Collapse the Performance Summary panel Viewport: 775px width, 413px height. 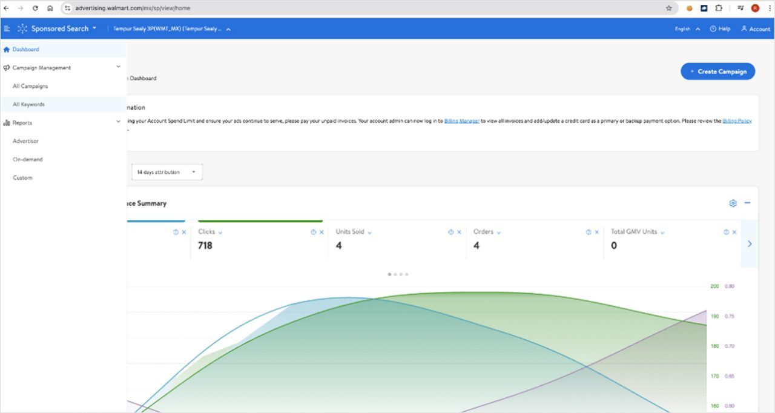(747, 203)
